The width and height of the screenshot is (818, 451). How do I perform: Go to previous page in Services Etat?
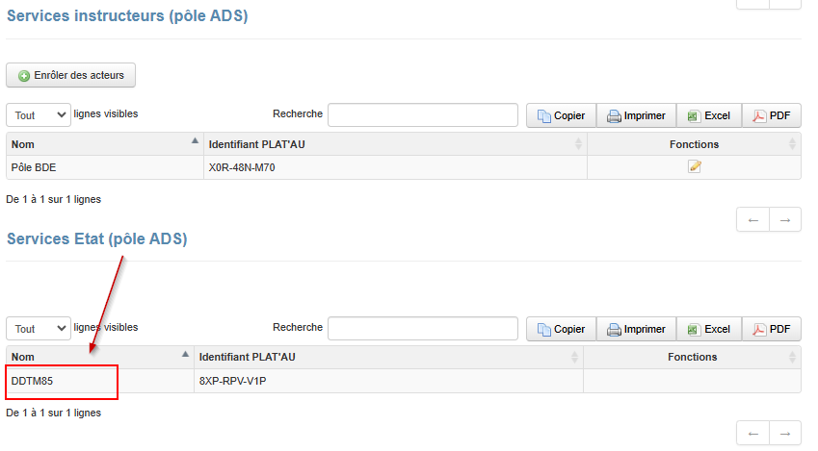752,434
